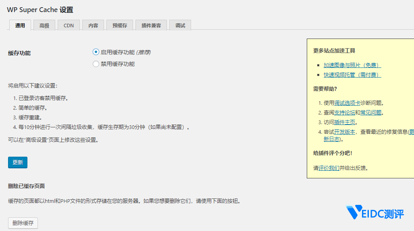
Task: Choose the 禁用缓存功能 radio option
Action: pyautogui.click(x=96, y=64)
